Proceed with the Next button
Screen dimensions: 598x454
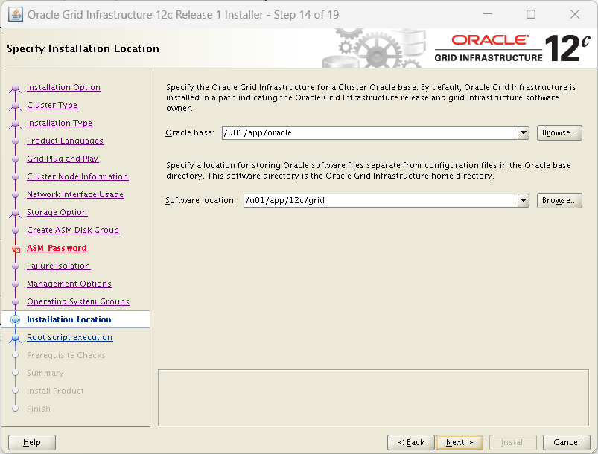(x=459, y=442)
